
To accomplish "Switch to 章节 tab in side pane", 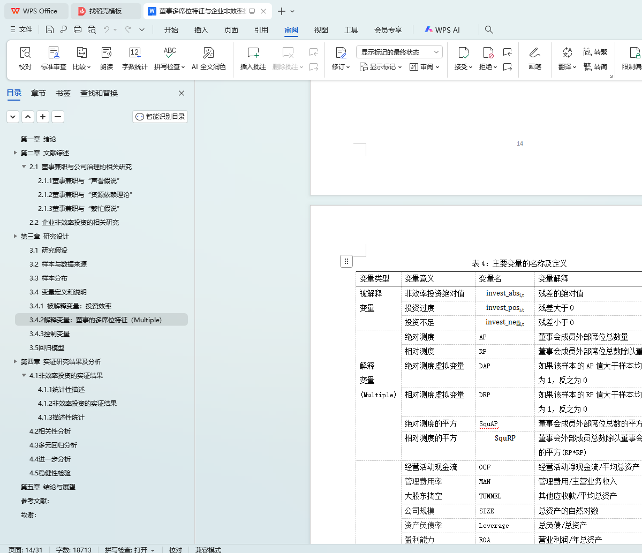I will 39,93.
